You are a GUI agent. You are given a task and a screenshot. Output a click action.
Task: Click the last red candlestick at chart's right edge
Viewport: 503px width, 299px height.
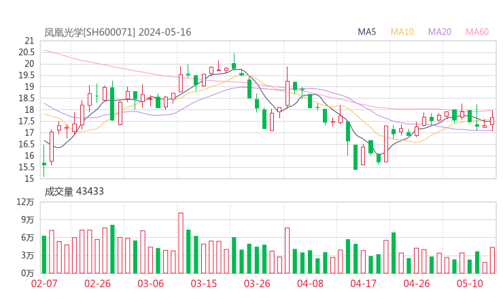click(492, 121)
